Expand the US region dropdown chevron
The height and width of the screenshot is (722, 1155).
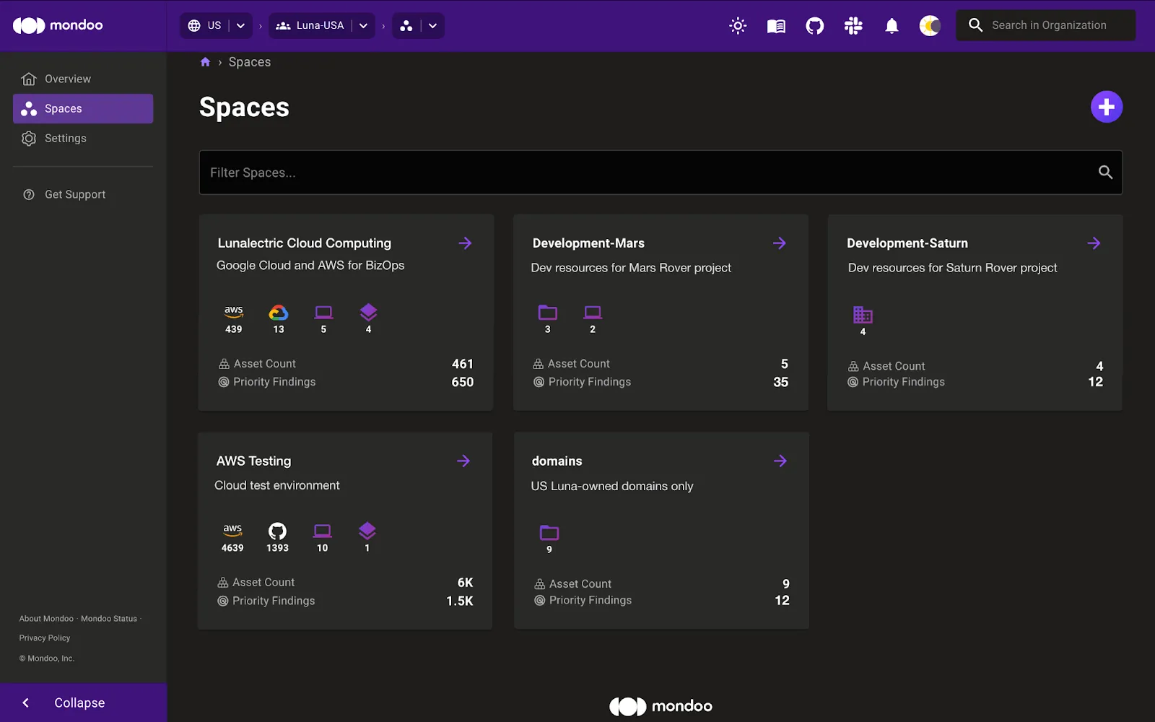pos(240,25)
